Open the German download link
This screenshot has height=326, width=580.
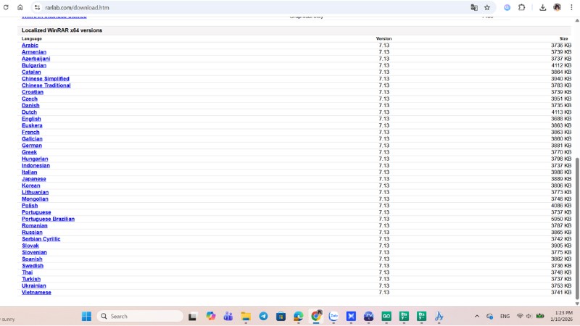[31, 146]
